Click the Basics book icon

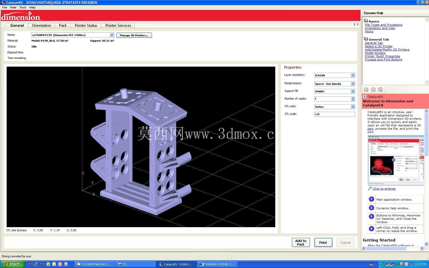pyautogui.click(x=366, y=21)
